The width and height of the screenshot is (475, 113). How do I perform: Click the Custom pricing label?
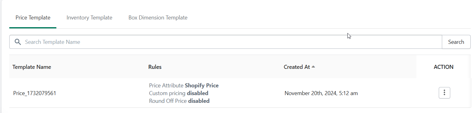click(x=167, y=93)
